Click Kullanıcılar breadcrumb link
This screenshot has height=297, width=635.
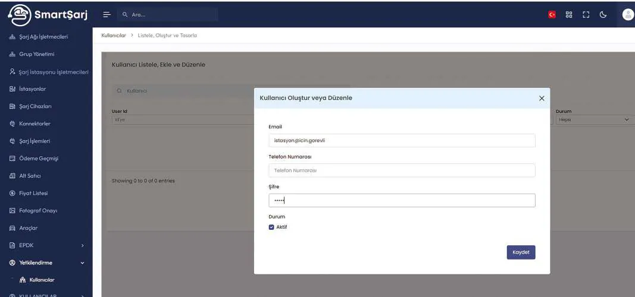(x=114, y=36)
